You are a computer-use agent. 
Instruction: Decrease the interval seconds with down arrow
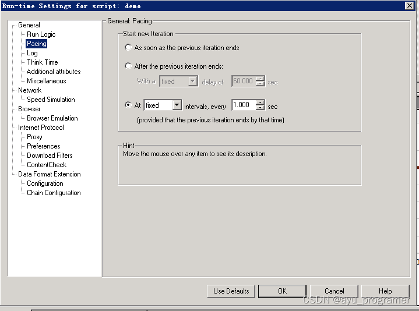pyautogui.click(x=260, y=107)
